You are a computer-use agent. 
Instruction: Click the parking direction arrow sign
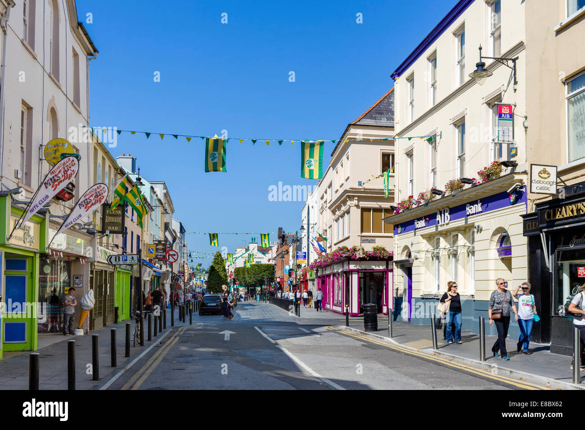[122, 260]
